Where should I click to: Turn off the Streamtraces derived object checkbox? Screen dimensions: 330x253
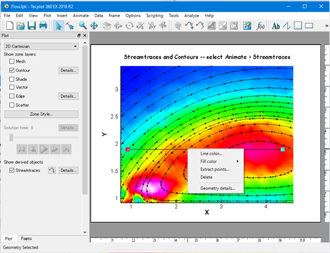[x=12, y=170]
